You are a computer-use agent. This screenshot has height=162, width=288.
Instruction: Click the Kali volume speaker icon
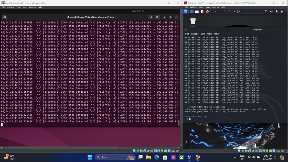(x=271, y=11)
